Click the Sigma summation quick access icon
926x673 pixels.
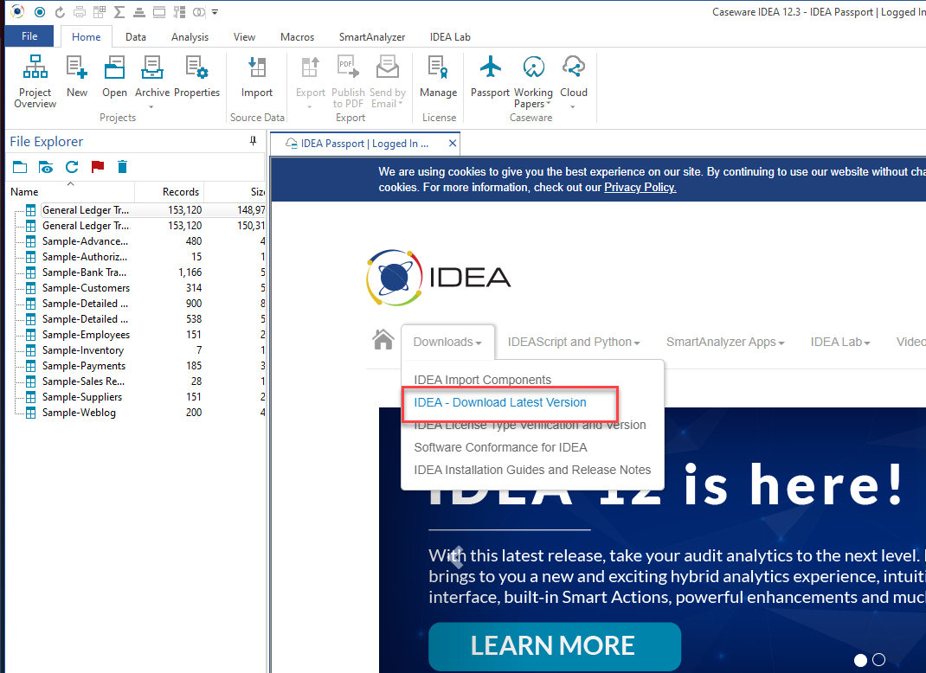[119, 12]
